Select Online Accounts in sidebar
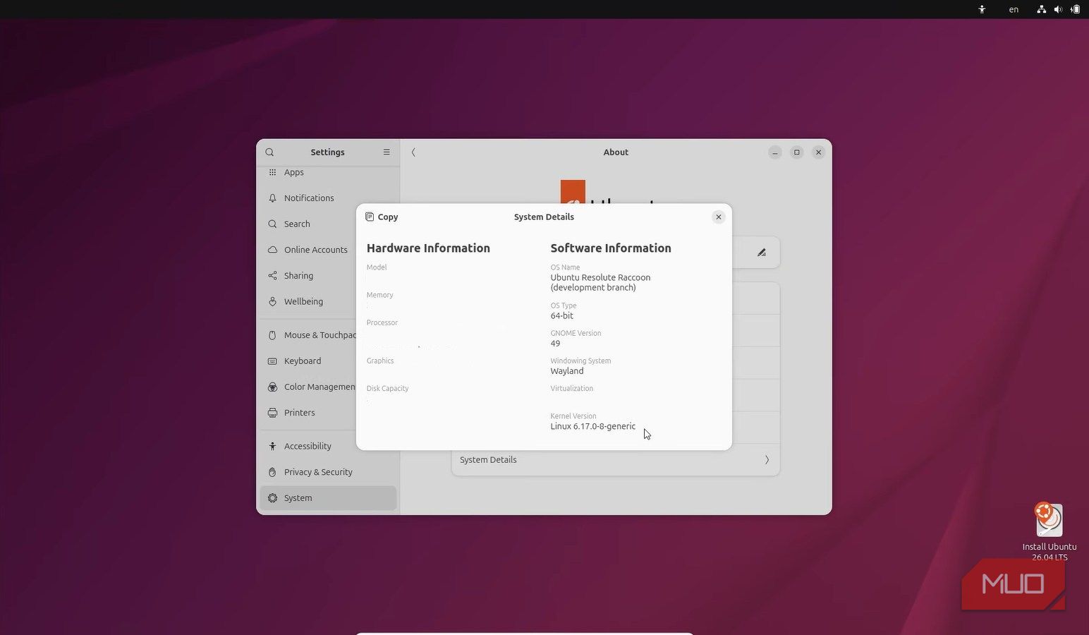This screenshot has height=635, width=1089. point(328,250)
